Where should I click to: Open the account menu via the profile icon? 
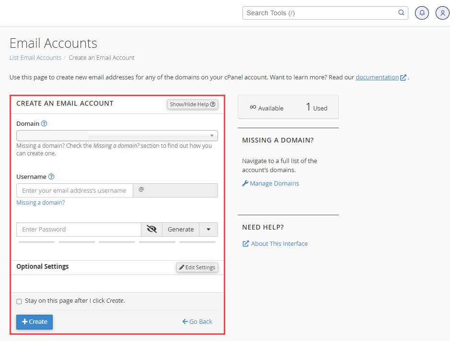pos(442,13)
